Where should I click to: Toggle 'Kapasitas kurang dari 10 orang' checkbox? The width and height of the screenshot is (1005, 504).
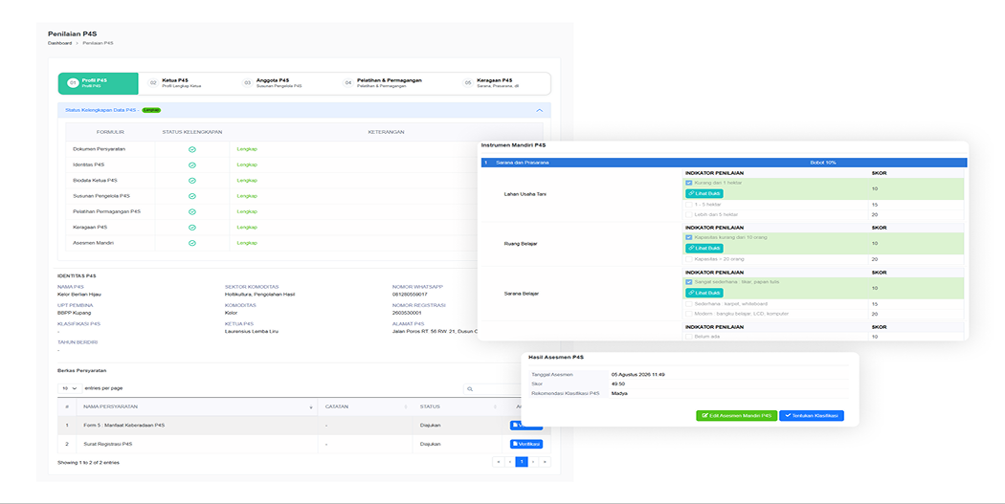pos(689,237)
